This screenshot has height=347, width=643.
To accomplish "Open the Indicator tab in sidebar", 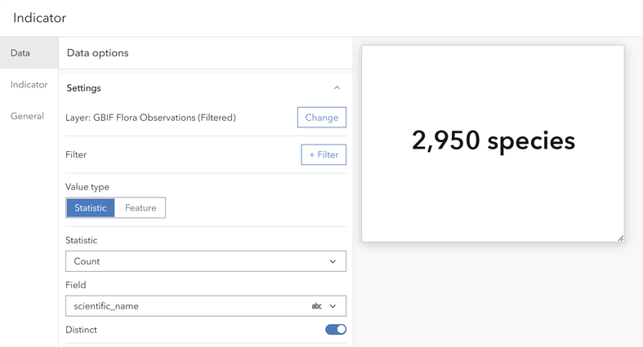I will tap(29, 84).
